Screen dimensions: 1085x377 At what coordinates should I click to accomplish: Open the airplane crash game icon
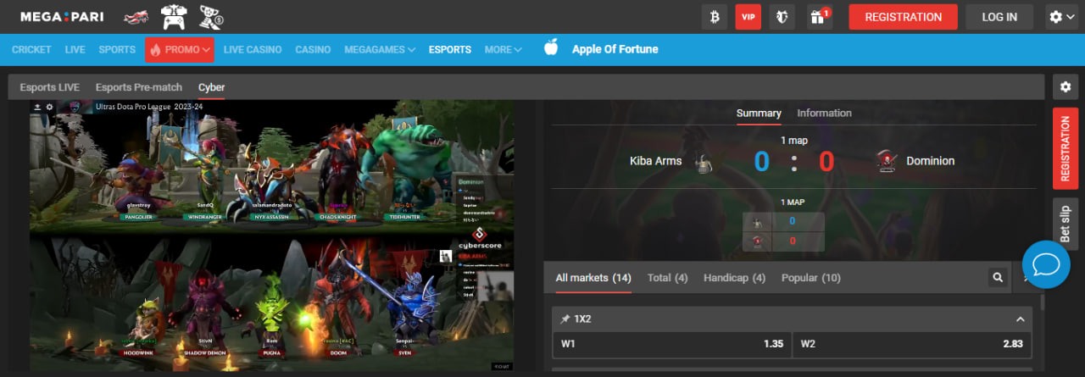(x=136, y=17)
